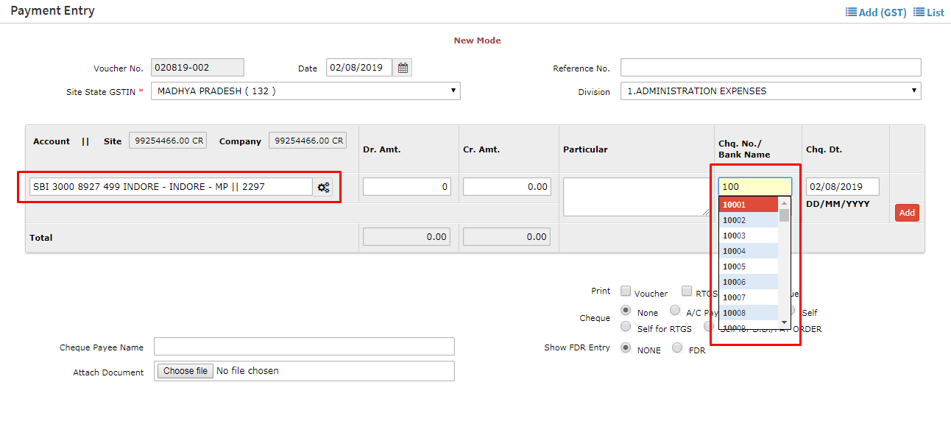Choose highlighted cheque number 10001
951x438 pixels.
tap(748, 205)
